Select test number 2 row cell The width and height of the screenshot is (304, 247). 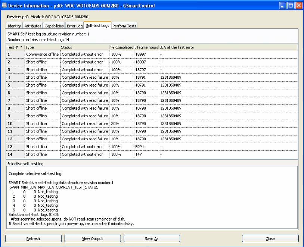pyautogui.click(x=15, y=62)
